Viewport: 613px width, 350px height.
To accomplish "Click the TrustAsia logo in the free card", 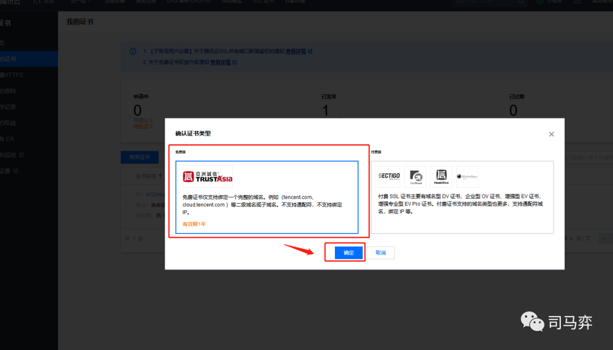I will 208,176.
